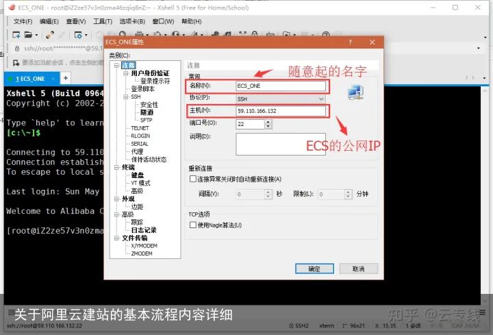Select TELNET in the category tree
Viewport: 493px width, 335px height.
click(x=140, y=128)
